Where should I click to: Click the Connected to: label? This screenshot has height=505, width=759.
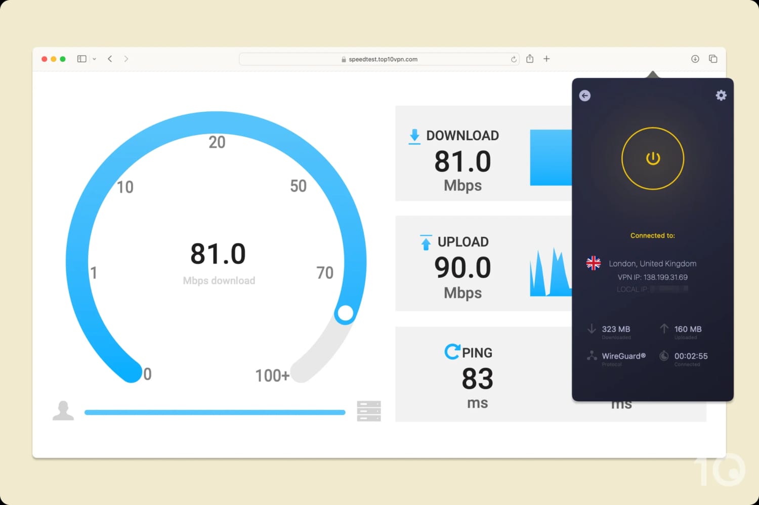pos(653,235)
